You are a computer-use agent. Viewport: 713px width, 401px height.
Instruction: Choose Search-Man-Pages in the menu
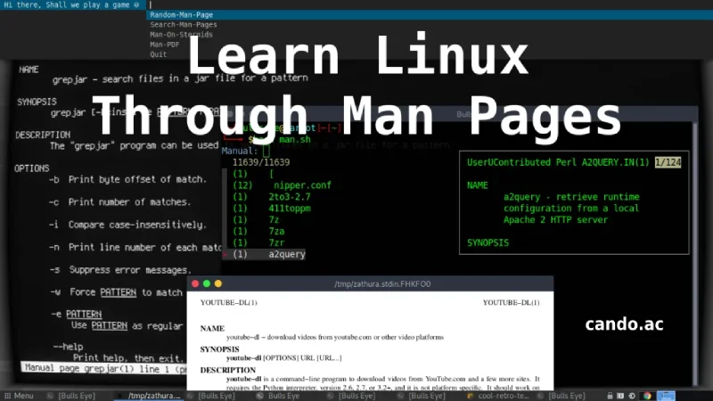tap(183, 25)
